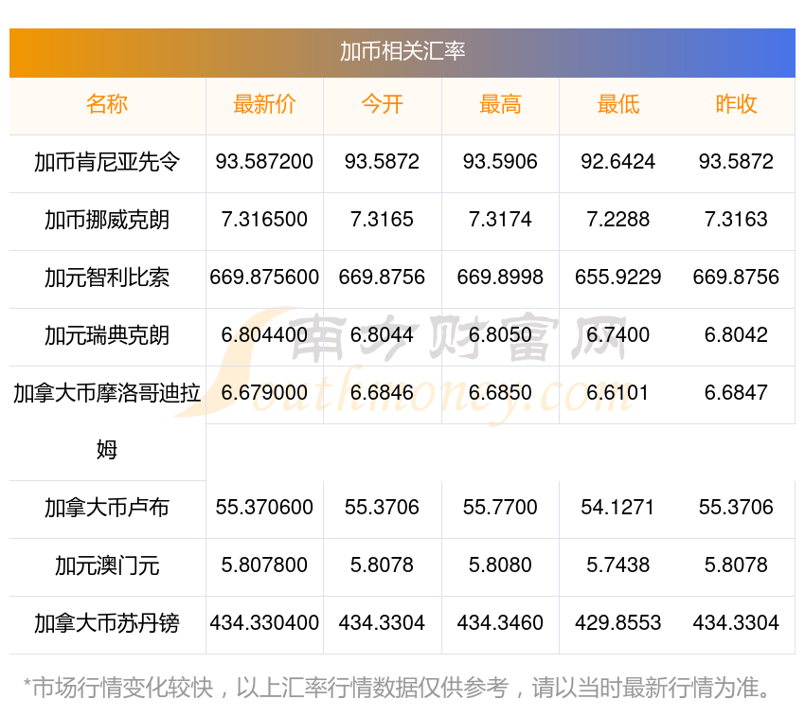Select the 昨收 column header

click(x=736, y=104)
